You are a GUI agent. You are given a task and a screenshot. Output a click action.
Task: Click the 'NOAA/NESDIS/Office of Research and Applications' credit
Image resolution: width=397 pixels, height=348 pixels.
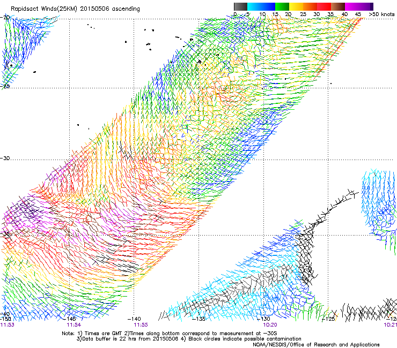pos(316,345)
